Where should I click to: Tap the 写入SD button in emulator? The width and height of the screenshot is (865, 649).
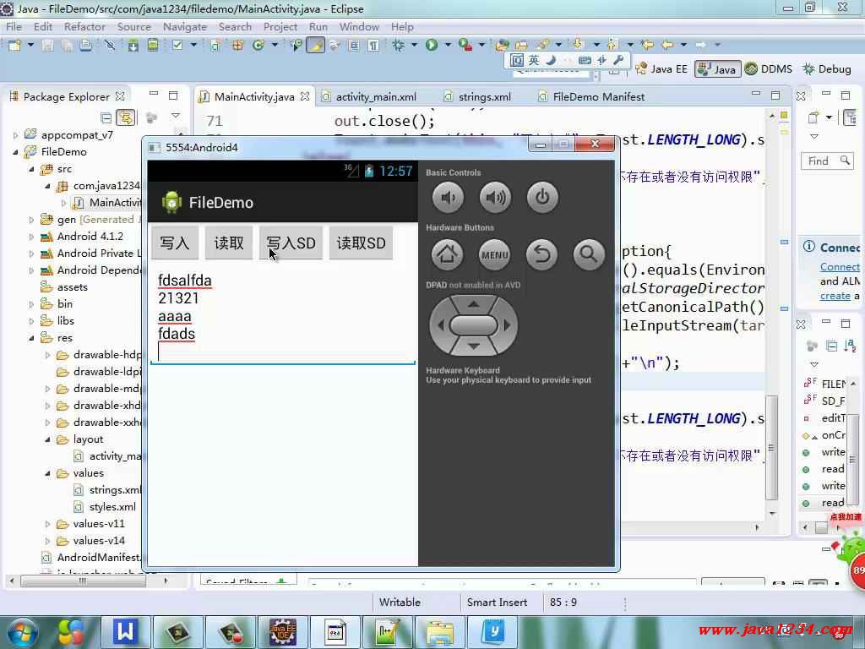coord(291,243)
